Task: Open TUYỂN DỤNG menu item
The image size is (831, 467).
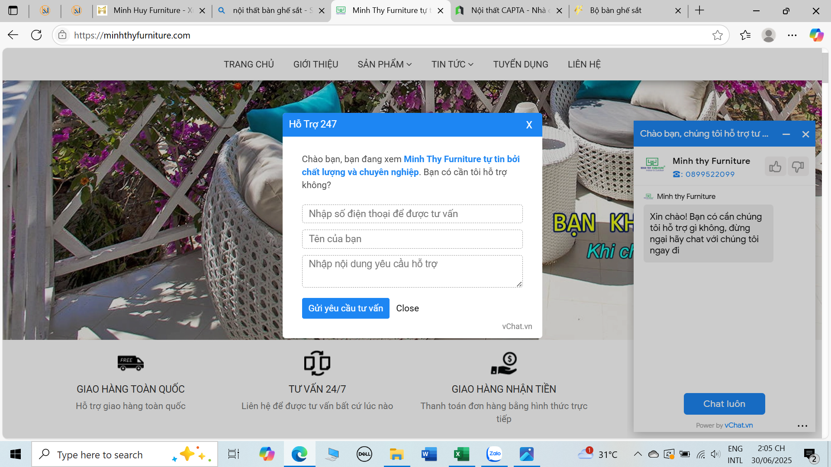Action: coord(521,64)
